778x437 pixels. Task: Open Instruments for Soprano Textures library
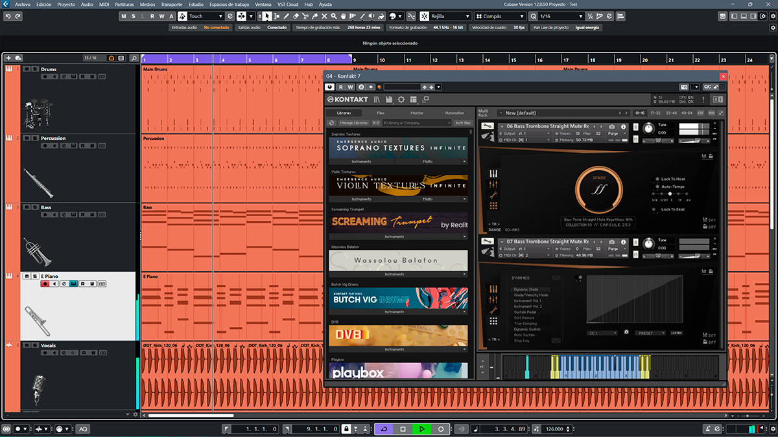361,161
